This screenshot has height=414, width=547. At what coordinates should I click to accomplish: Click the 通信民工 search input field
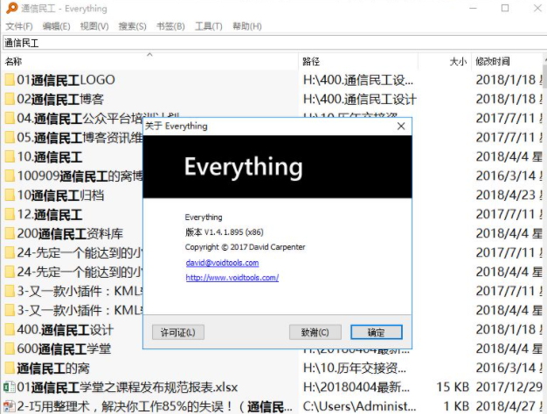[275, 43]
